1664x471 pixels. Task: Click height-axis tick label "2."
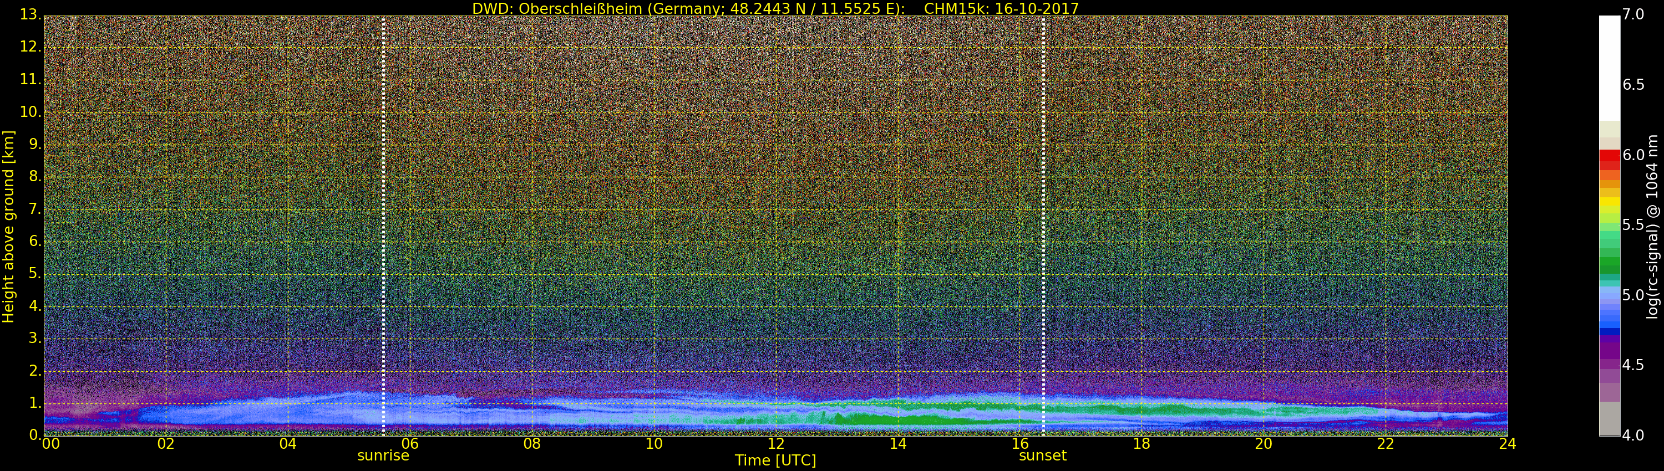pyautogui.click(x=35, y=370)
